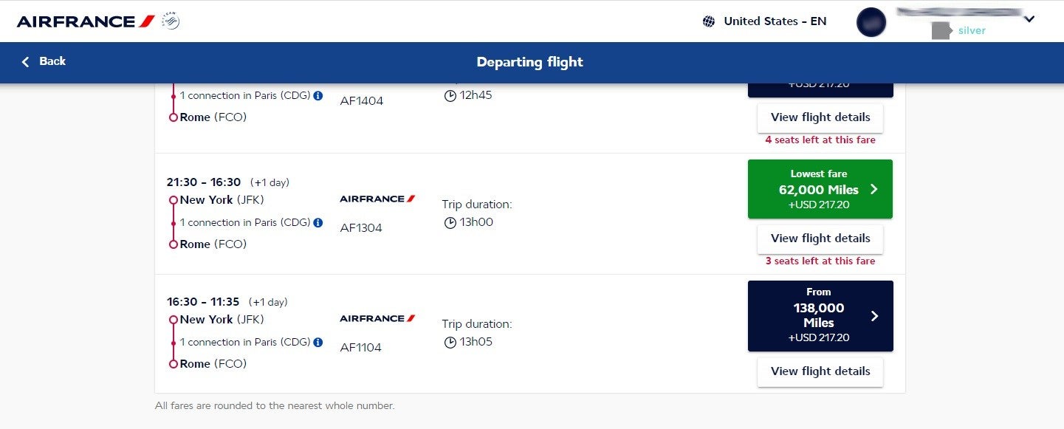Click the Back arrow in blue bar

tap(27, 62)
